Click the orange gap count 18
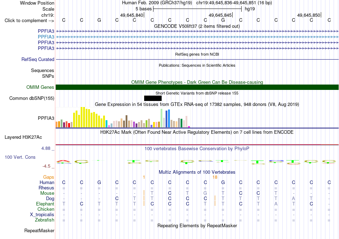 (x=215, y=177)
